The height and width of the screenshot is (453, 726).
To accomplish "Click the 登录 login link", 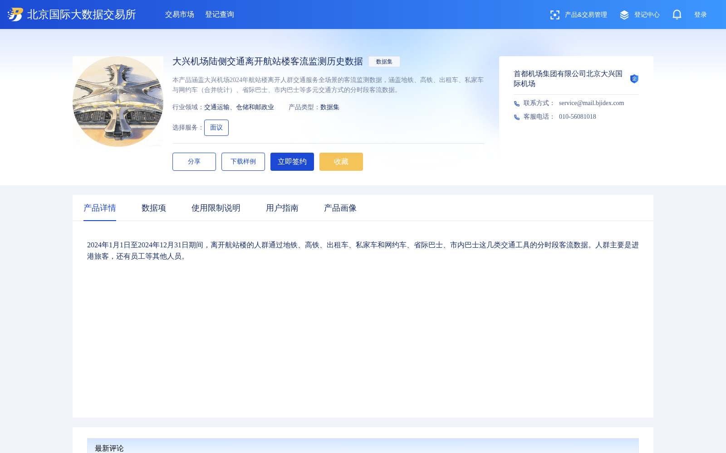I will click(x=701, y=15).
